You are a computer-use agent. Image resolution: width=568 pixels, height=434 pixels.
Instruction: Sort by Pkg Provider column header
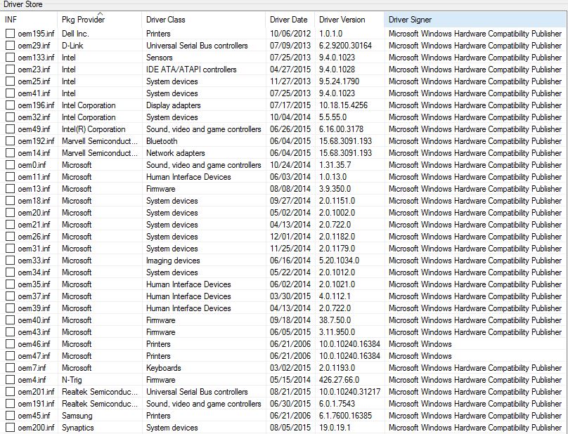tap(99, 20)
